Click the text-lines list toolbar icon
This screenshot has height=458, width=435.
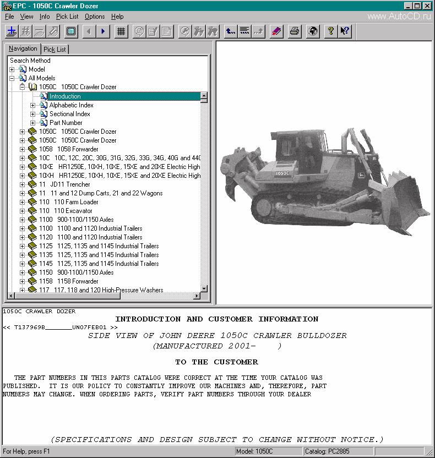point(244,31)
